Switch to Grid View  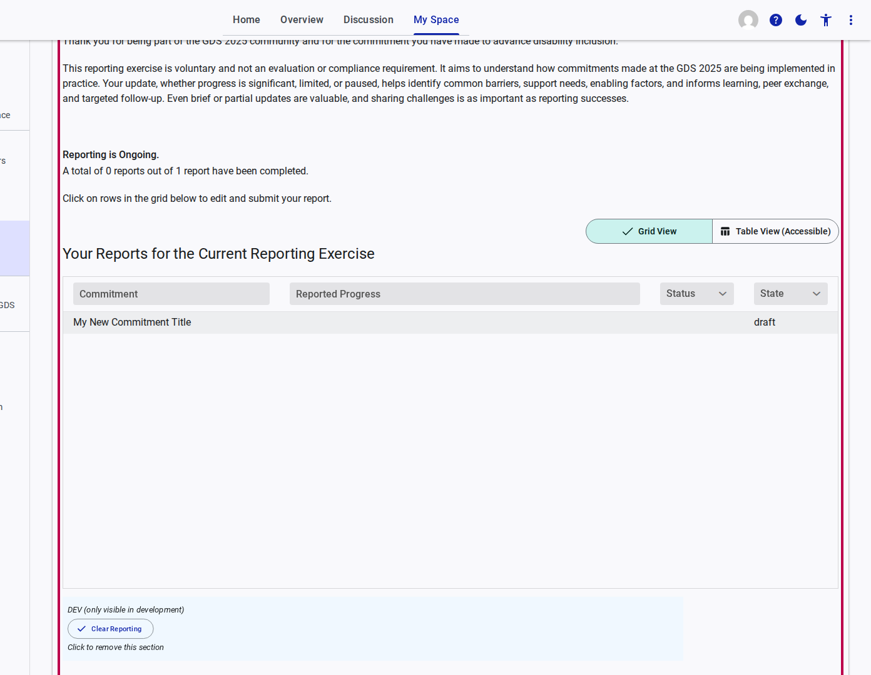point(649,231)
